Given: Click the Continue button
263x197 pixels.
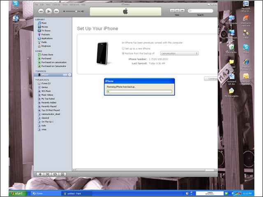Looking at the screenshot, I should tap(211, 78).
